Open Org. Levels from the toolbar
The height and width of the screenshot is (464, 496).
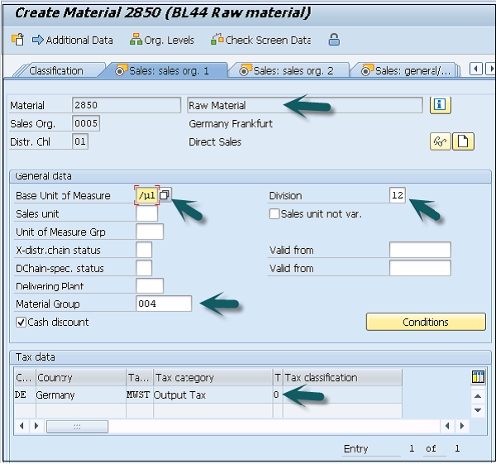click(x=162, y=40)
